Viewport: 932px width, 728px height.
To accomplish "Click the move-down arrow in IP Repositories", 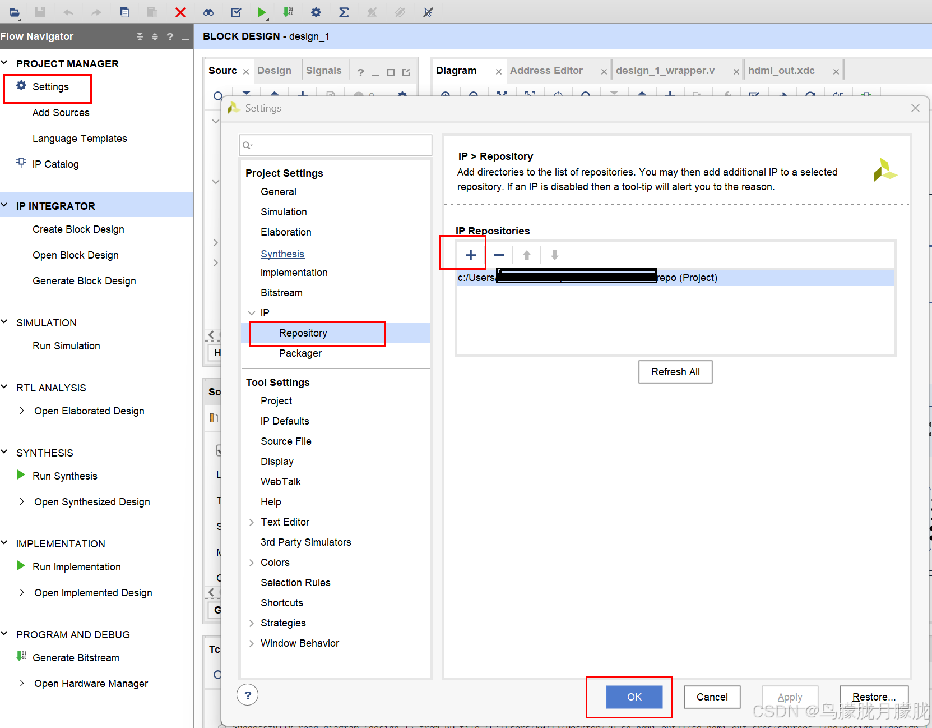I will (555, 255).
